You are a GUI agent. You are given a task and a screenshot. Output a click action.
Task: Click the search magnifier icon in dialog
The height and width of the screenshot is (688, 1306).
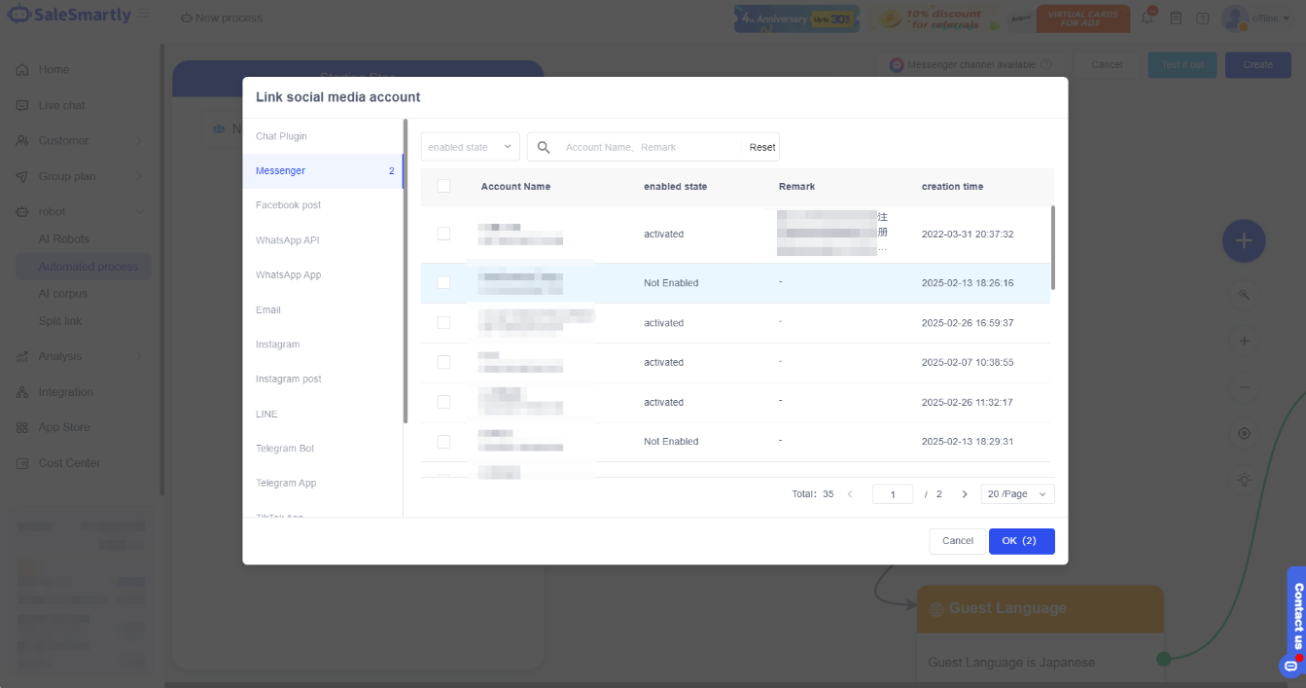tap(544, 147)
